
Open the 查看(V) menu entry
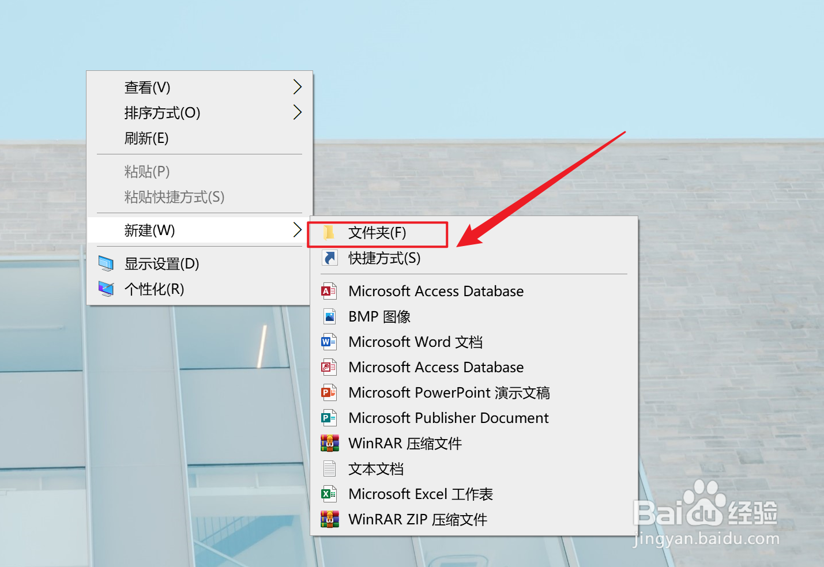[200, 87]
